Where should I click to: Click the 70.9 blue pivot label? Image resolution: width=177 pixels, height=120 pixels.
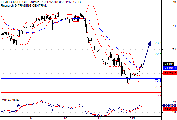(158, 81)
